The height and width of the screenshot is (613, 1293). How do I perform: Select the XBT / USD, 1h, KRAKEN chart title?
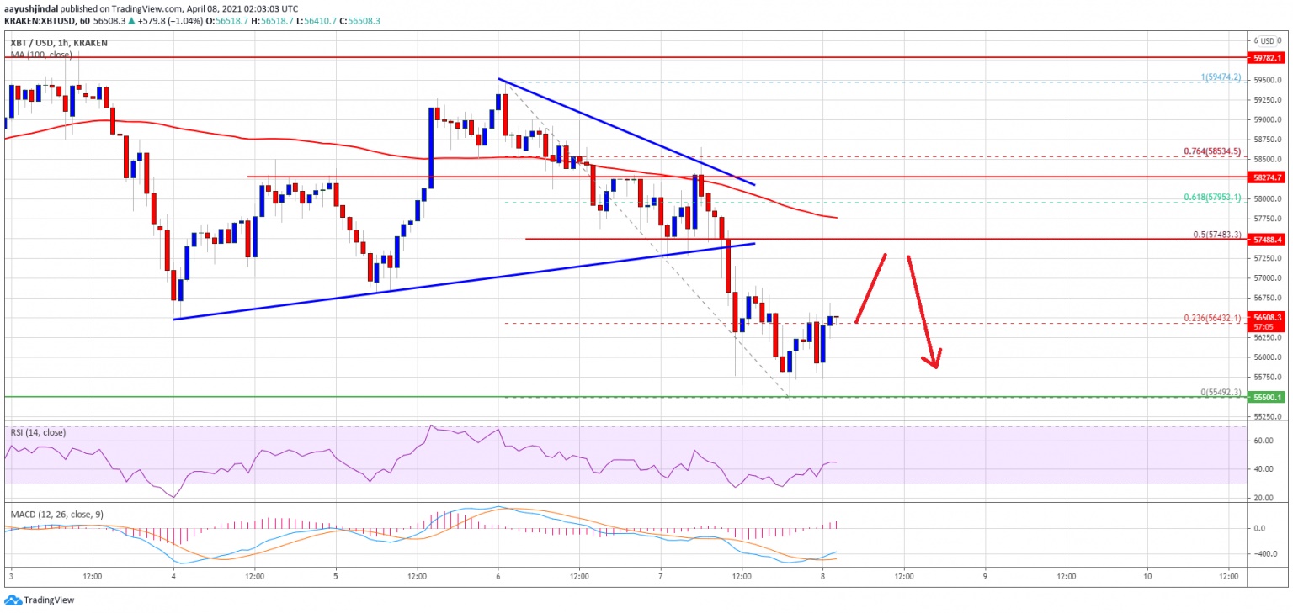tap(59, 42)
